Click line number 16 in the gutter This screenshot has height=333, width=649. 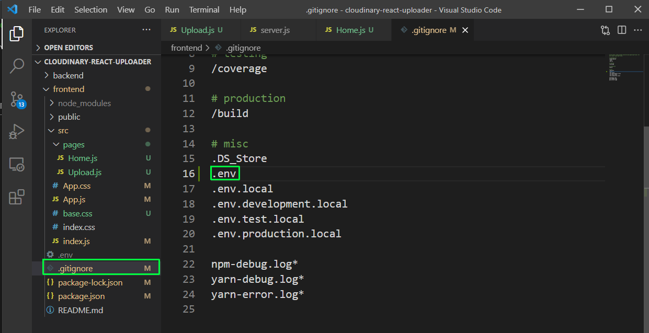[x=188, y=174]
